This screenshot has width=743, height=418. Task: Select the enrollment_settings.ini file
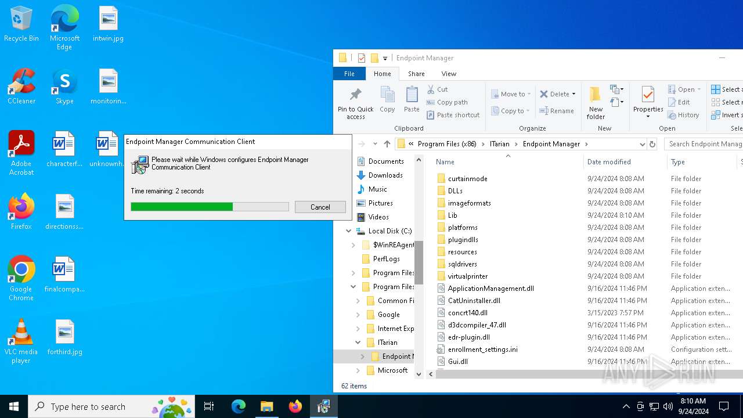pyautogui.click(x=482, y=349)
